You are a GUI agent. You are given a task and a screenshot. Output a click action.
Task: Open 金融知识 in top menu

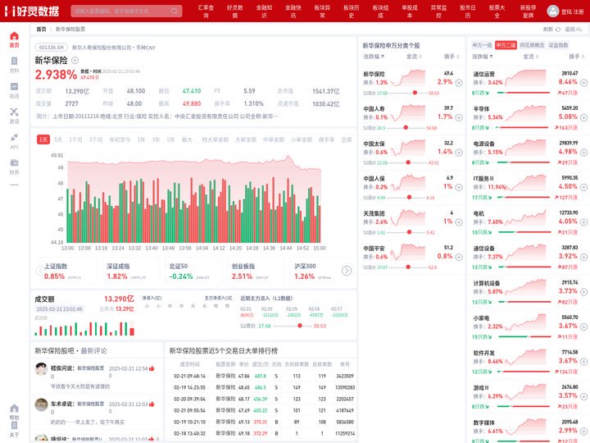pyautogui.click(x=264, y=11)
